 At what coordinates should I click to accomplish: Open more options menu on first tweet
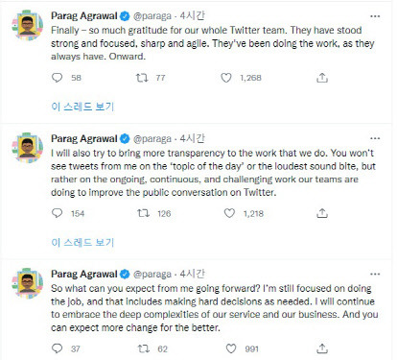coord(375,16)
